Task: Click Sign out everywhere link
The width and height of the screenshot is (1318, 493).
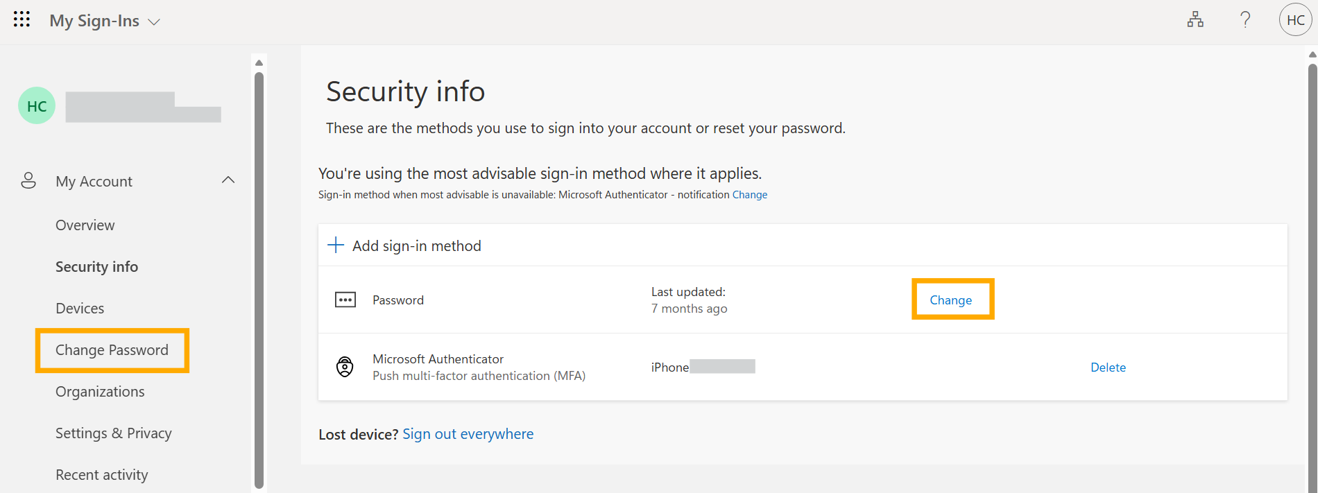Action: pyautogui.click(x=468, y=434)
